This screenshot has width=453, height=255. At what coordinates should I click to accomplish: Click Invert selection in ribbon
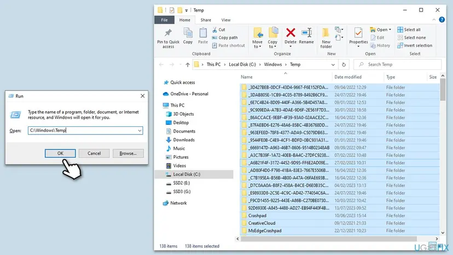(415, 45)
